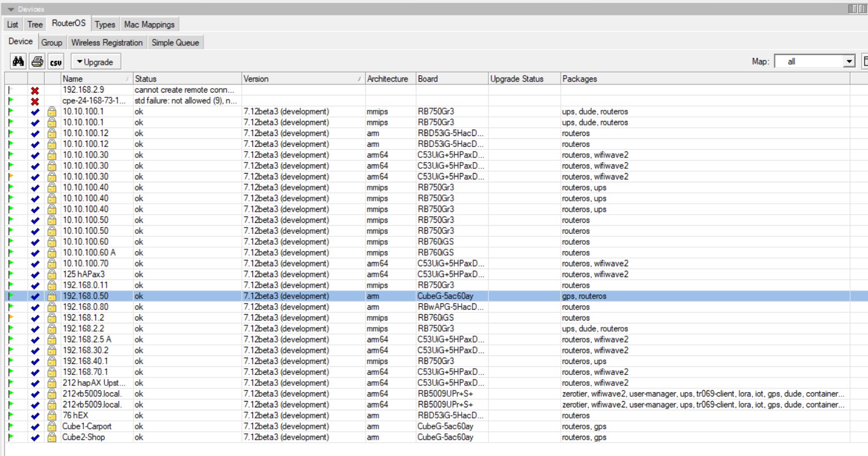Click green flag on 192.168.0.50 row
The height and width of the screenshot is (456, 868).
point(10,296)
